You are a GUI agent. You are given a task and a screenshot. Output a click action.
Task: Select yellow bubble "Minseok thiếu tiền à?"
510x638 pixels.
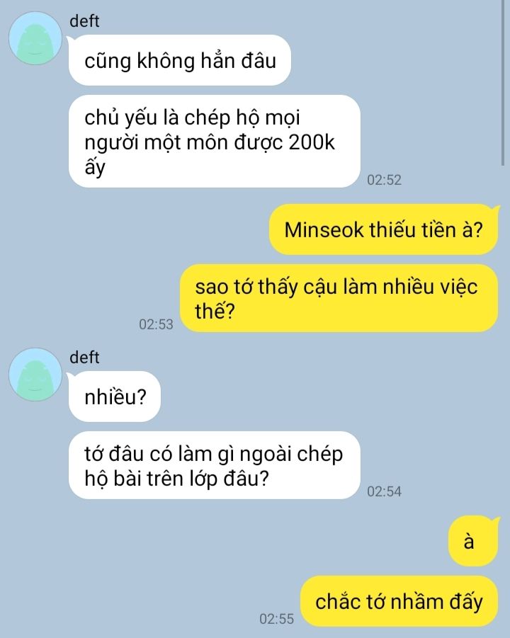point(383,229)
